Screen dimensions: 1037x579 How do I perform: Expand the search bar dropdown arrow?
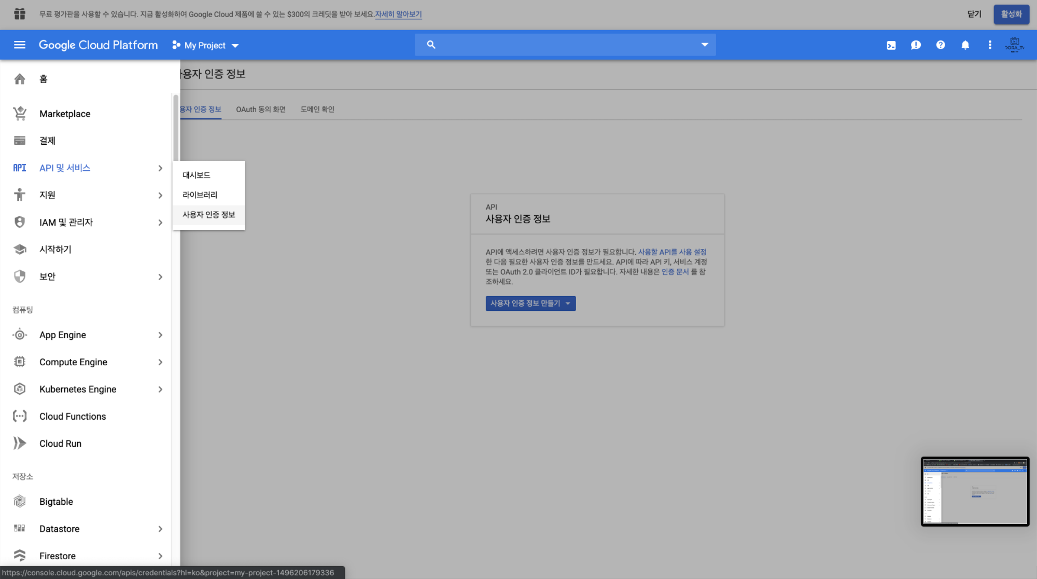point(705,45)
